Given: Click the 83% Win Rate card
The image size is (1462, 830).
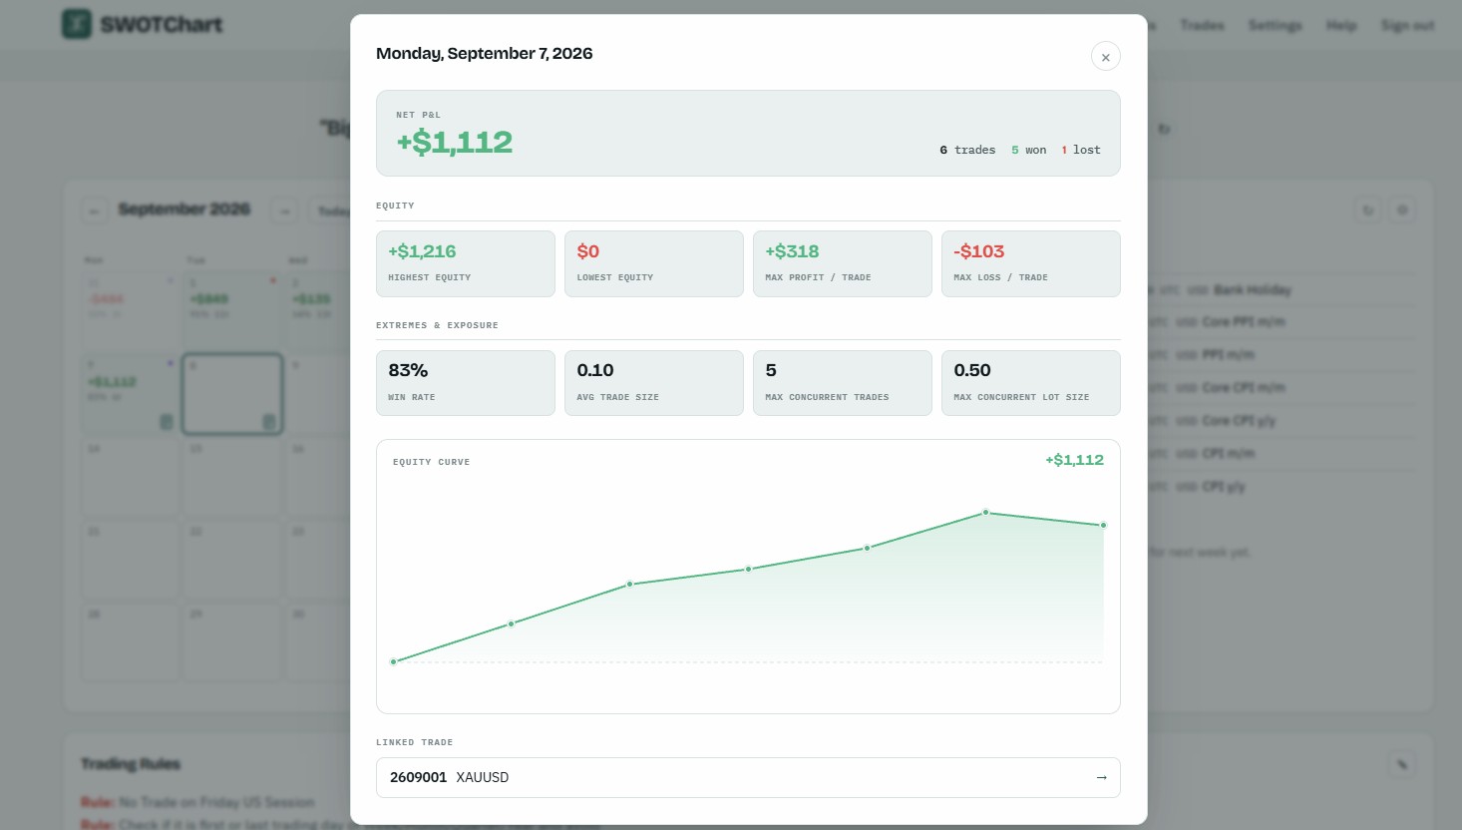Looking at the screenshot, I should tap(466, 383).
